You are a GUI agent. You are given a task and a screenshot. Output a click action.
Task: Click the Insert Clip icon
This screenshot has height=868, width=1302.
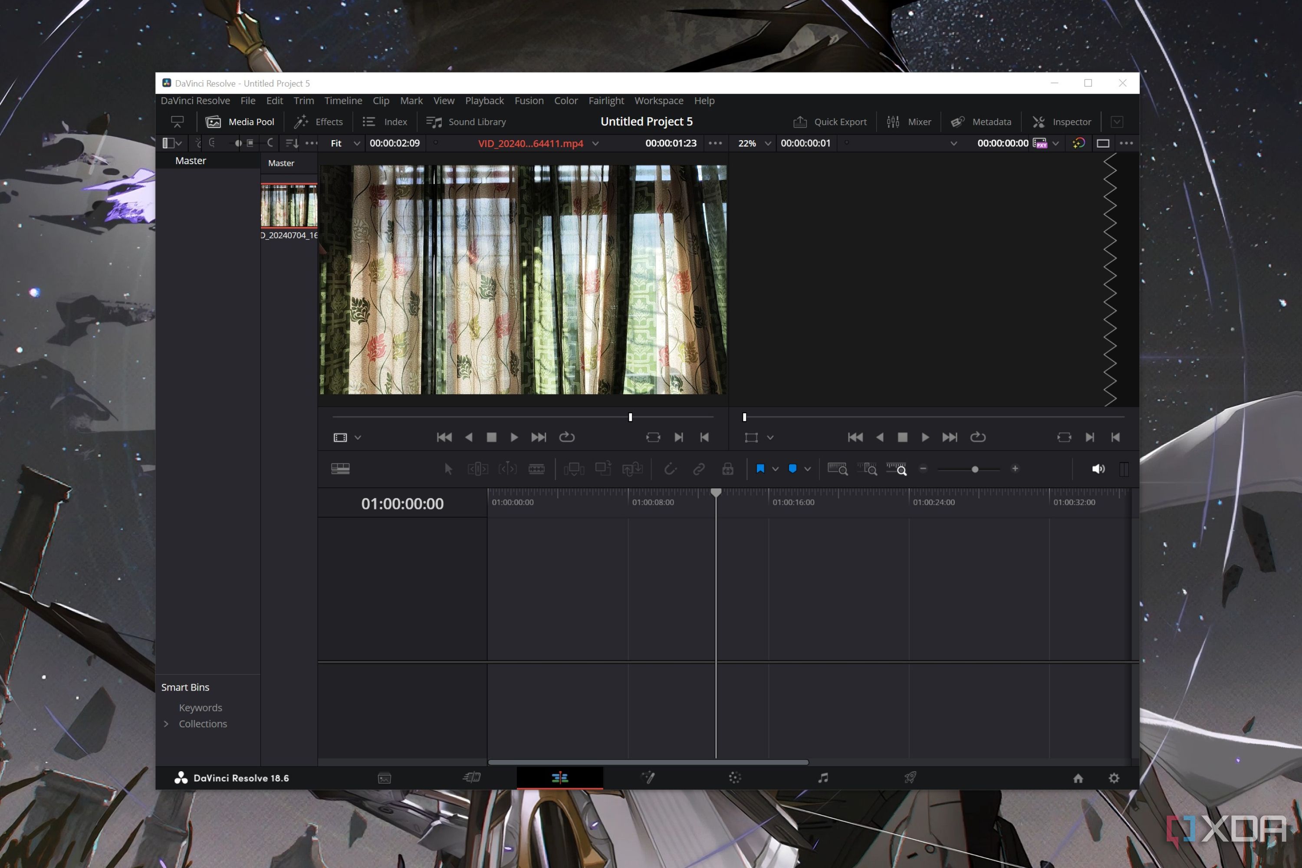click(573, 469)
